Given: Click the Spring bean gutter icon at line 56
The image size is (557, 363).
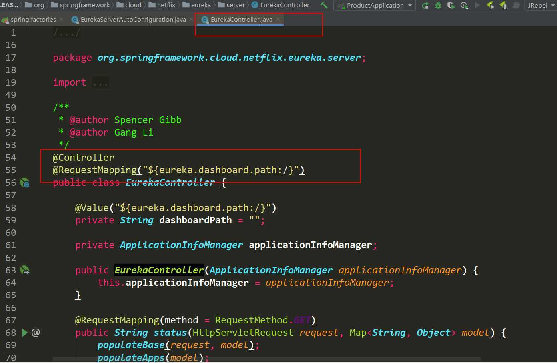Looking at the screenshot, I should (25, 183).
